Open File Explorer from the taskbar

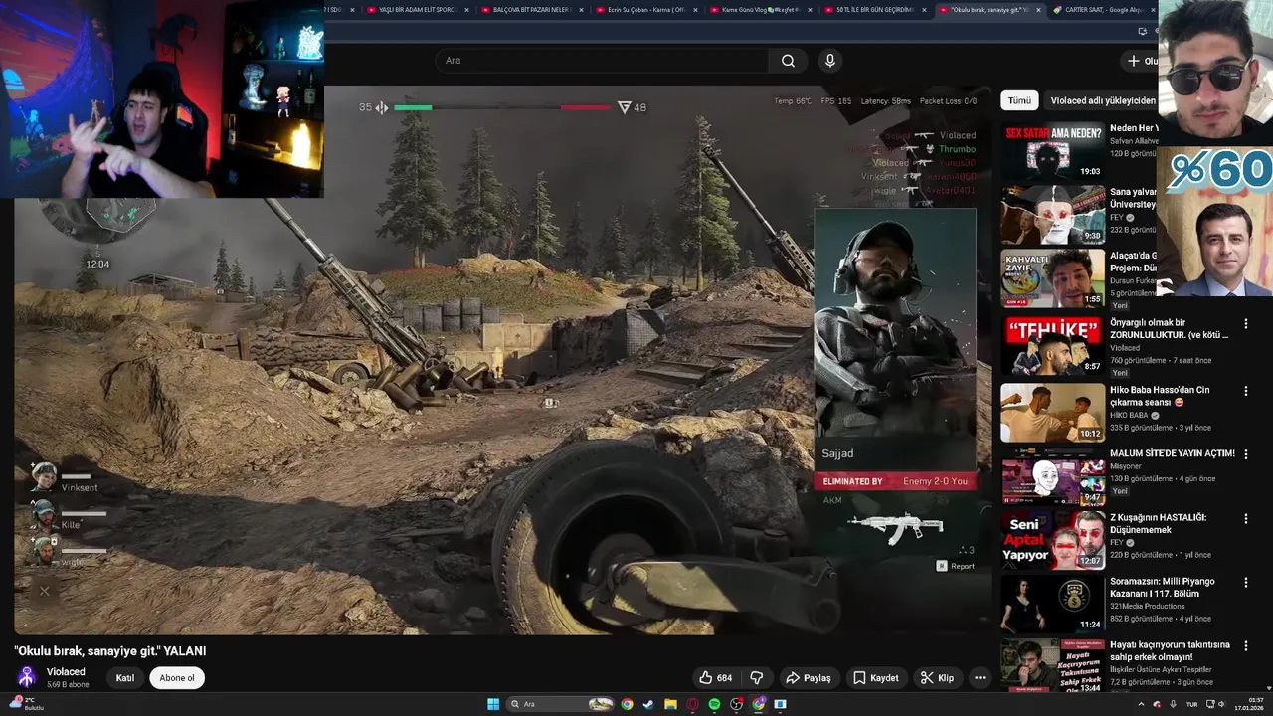click(x=670, y=704)
